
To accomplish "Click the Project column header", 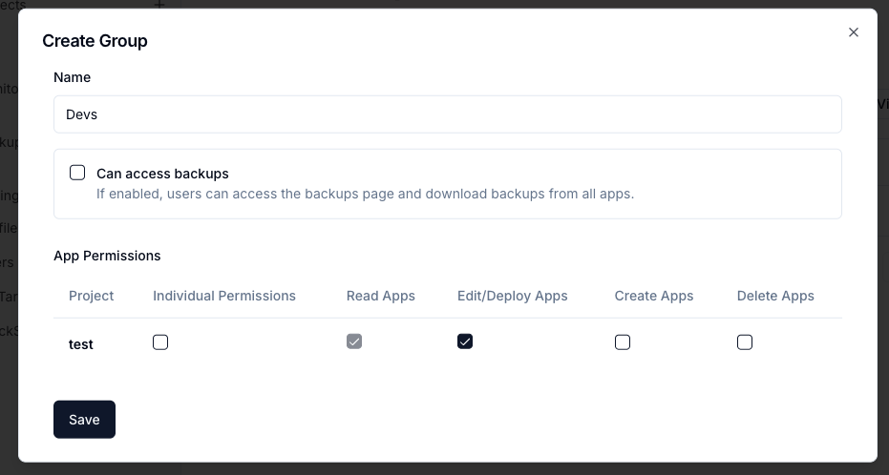I will (x=91, y=296).
